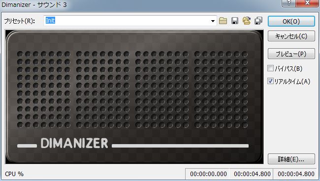
Task: Click the save preset floppy icon
Action: (x=235, y=21)
